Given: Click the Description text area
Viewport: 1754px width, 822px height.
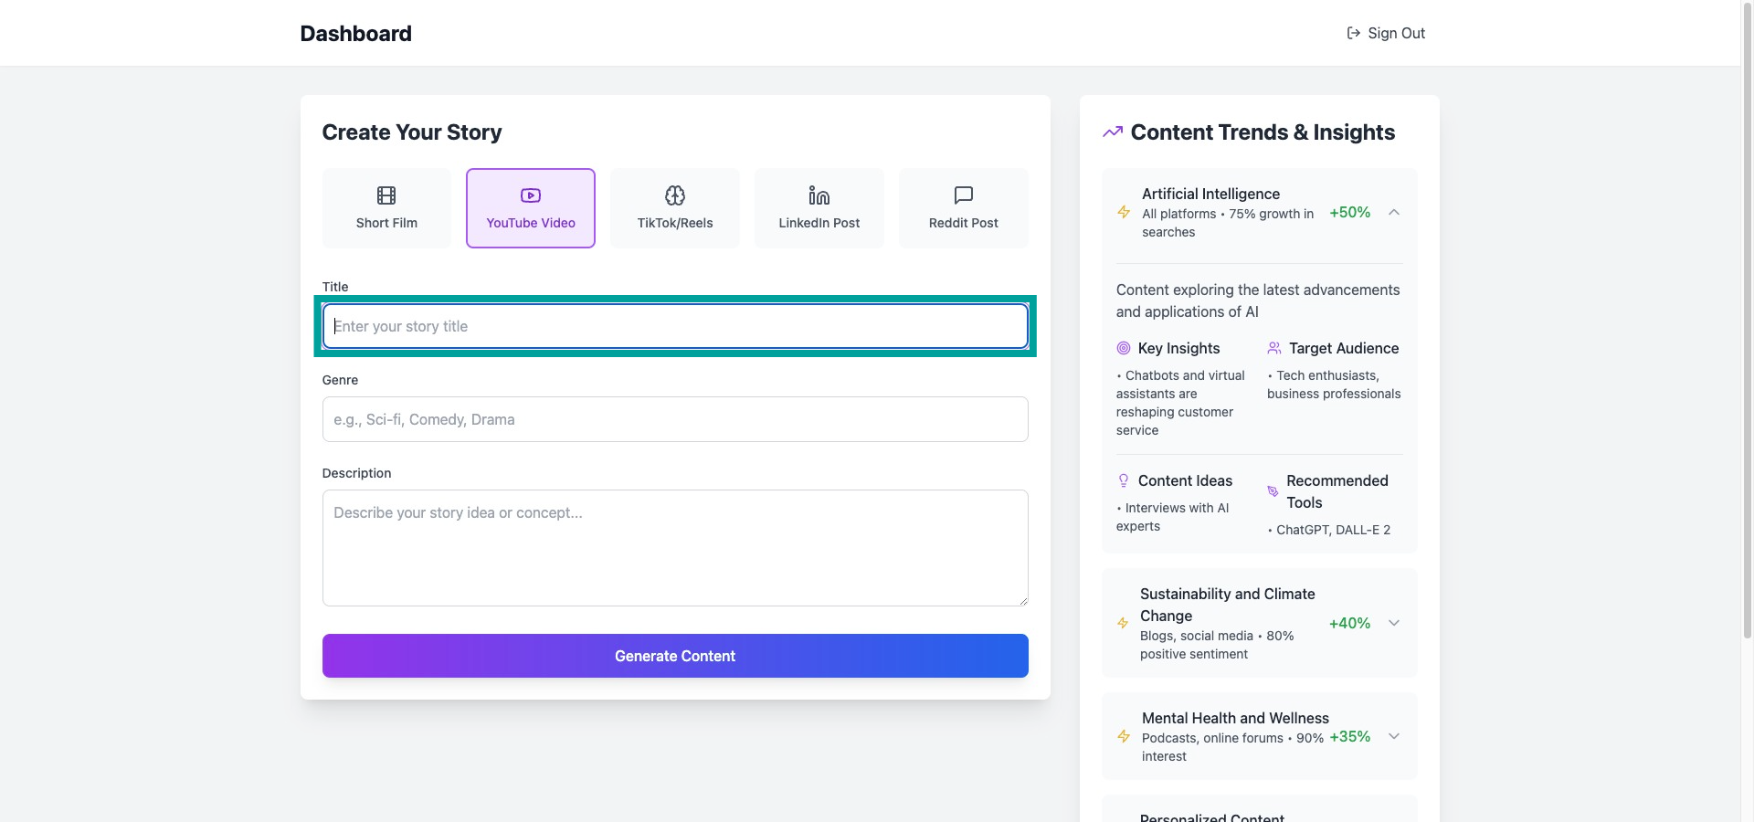Looking at the screenshot, I should [x=675, y=548].
